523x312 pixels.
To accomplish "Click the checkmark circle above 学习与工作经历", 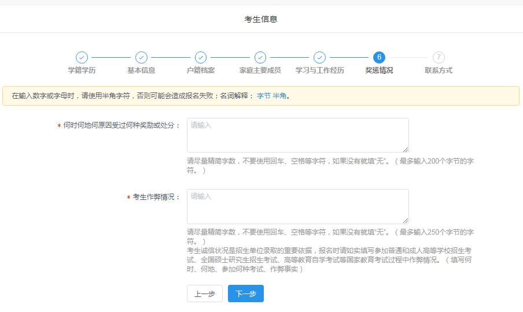I will [x=319, y=57].
